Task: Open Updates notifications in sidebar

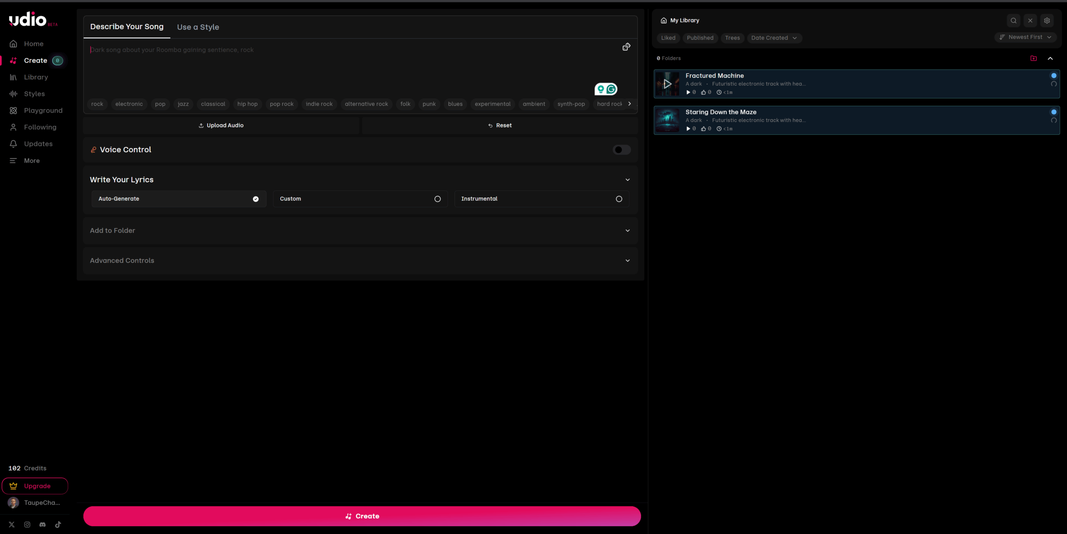Action: point(31,144)
